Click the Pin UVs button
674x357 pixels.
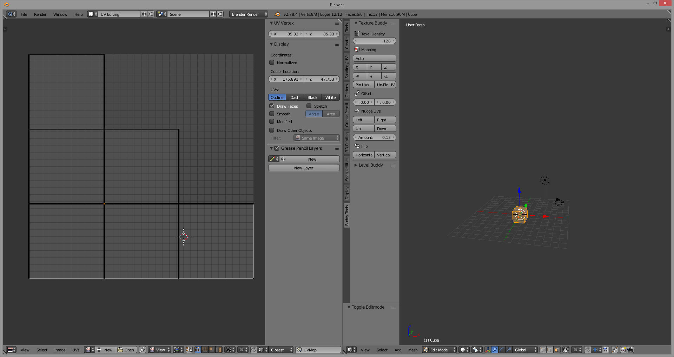(x=363, y=85)
